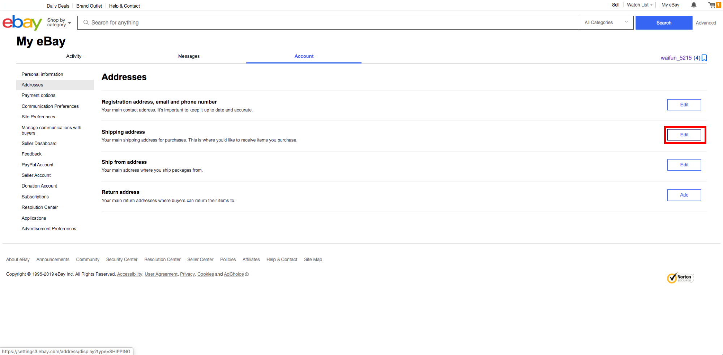Open Brand Outlet link

(x=89, y=6)
